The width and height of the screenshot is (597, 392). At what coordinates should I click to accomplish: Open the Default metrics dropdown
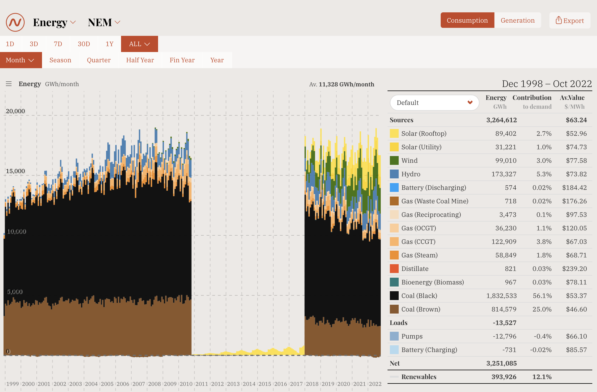[434, 103]
